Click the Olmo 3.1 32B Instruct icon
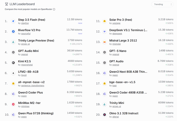This screenshot has width=177, height=121. (104, 115)
